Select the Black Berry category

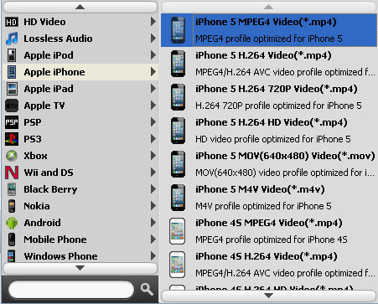(x=80, y=189)
